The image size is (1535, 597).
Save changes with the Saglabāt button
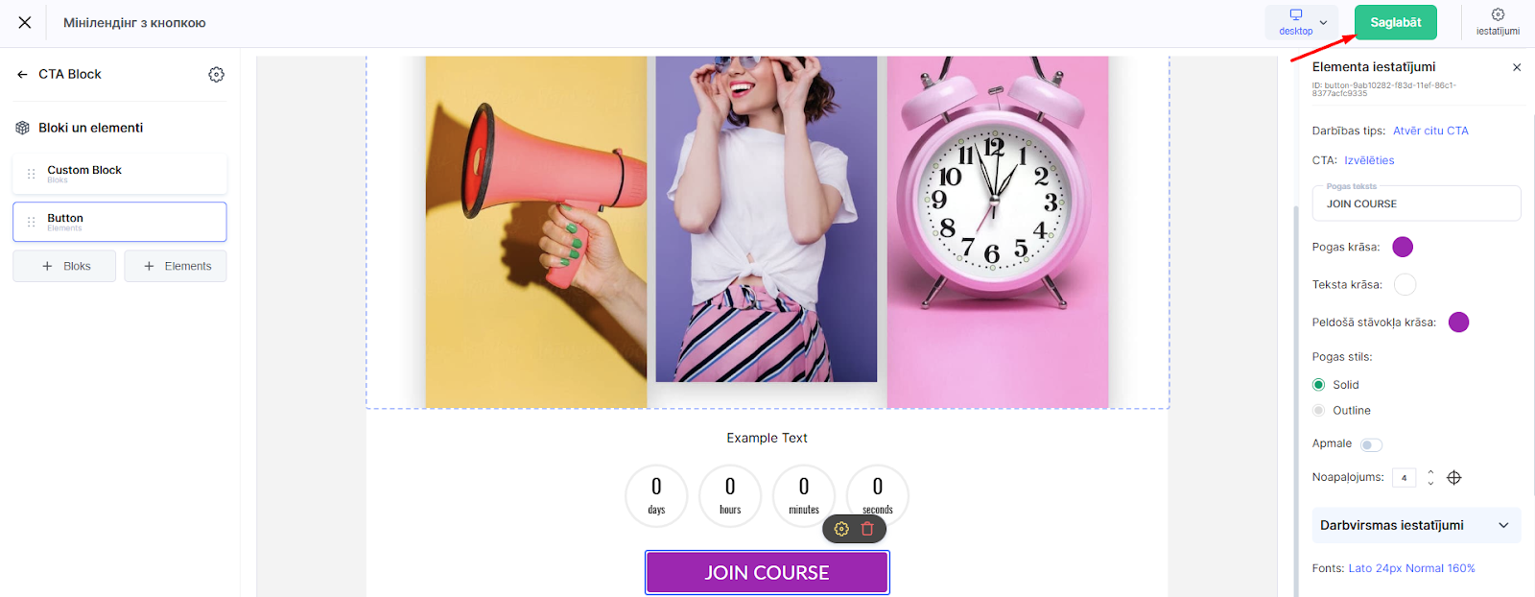(1395, 22)
